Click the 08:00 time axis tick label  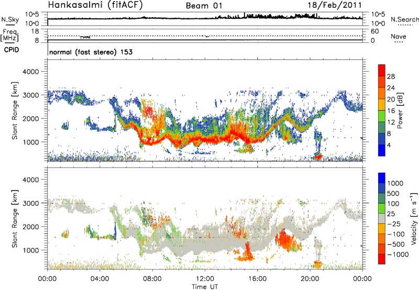pyautogui.click(x=152, y=279)
